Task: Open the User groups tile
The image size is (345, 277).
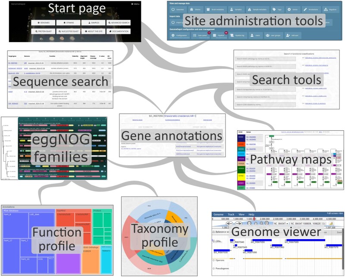Action: point(273,35)
